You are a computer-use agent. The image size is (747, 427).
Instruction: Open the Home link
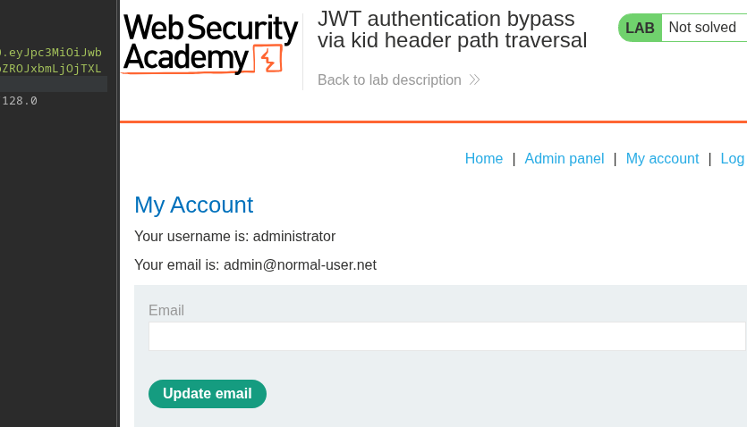(x=484, y=158)
